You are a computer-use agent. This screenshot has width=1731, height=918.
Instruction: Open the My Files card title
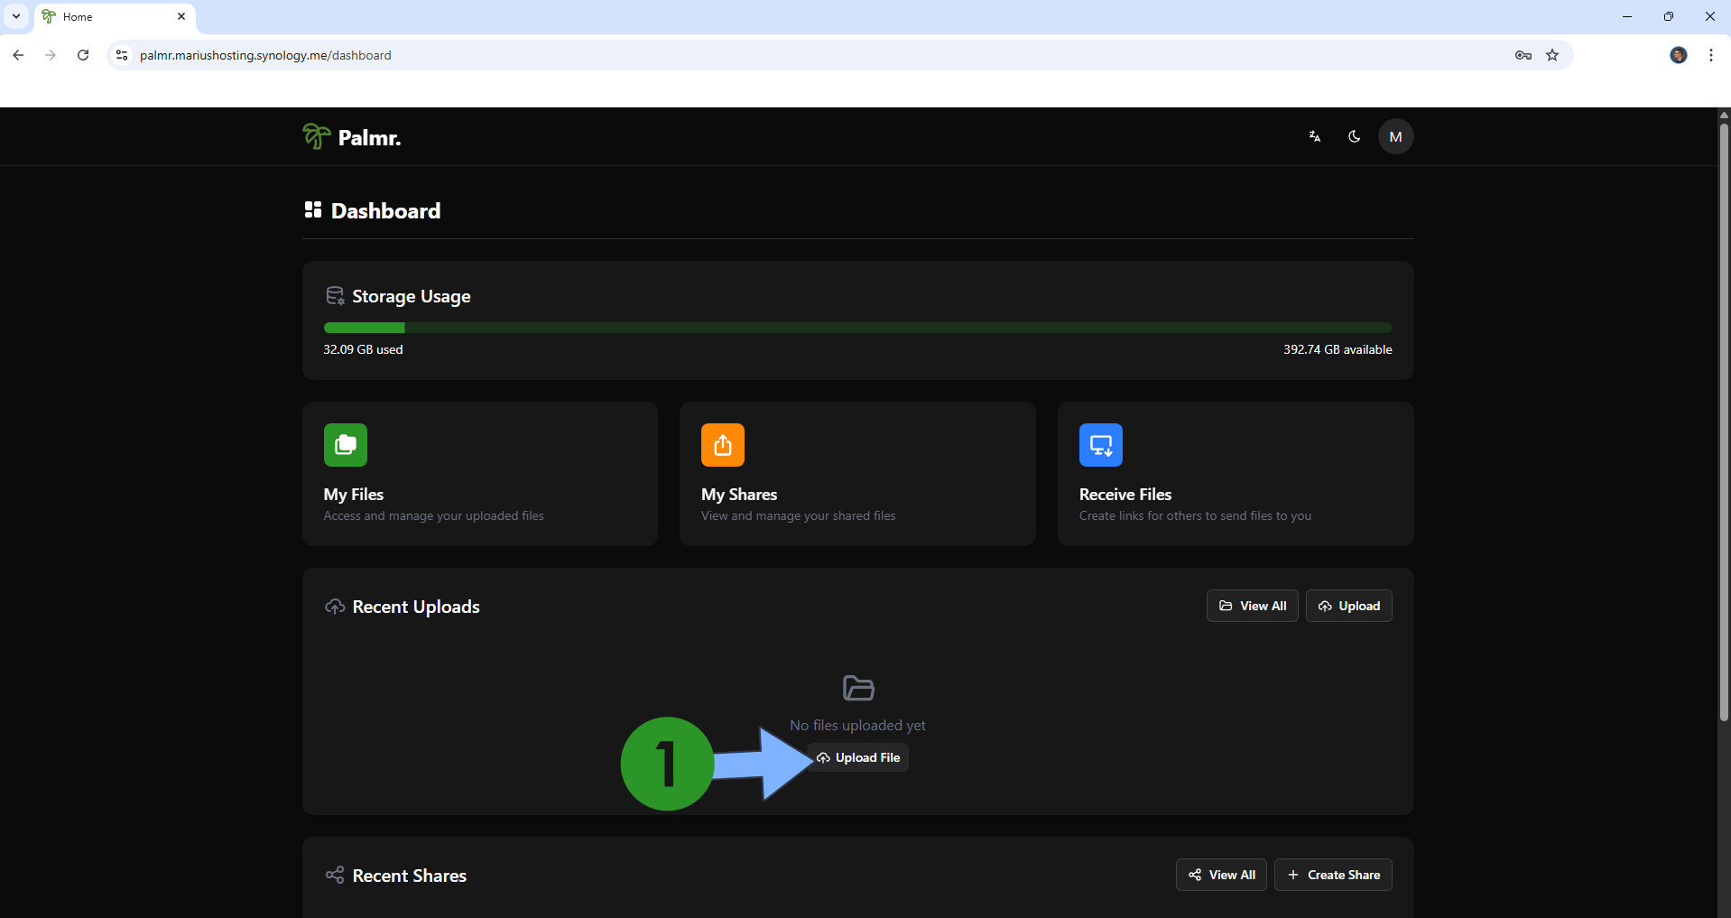(x=354, y=495)
